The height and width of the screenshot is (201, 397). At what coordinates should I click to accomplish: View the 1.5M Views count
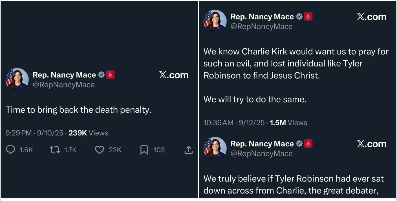pos(288,123)
